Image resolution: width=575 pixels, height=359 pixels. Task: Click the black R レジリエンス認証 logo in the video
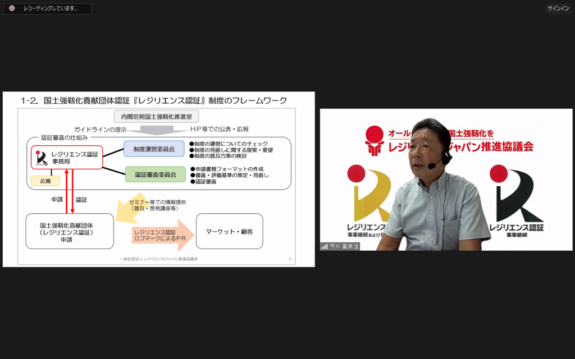(517, 201)
